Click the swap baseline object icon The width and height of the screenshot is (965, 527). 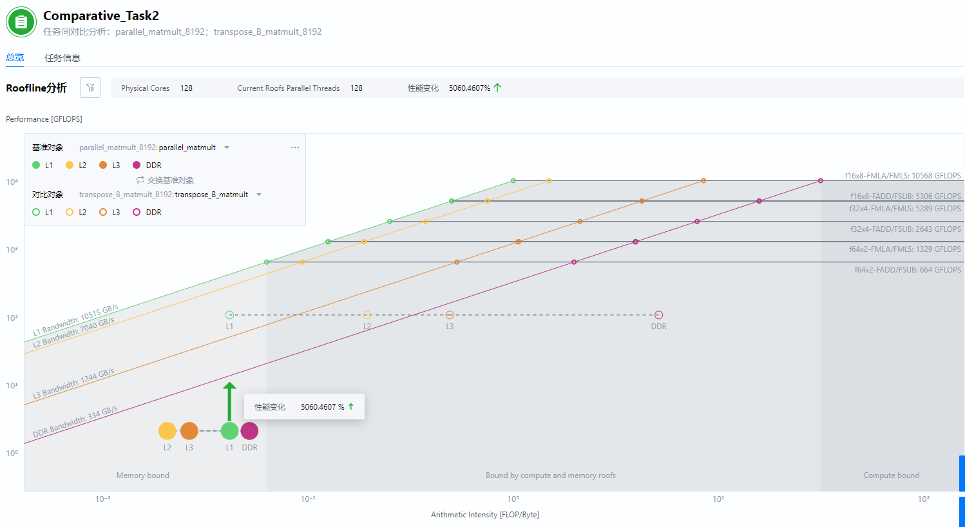coord(140,180)
